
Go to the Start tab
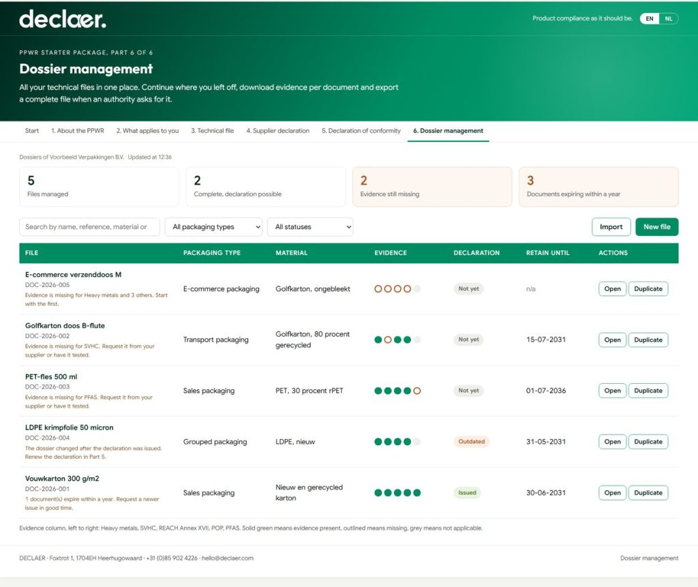31,131
